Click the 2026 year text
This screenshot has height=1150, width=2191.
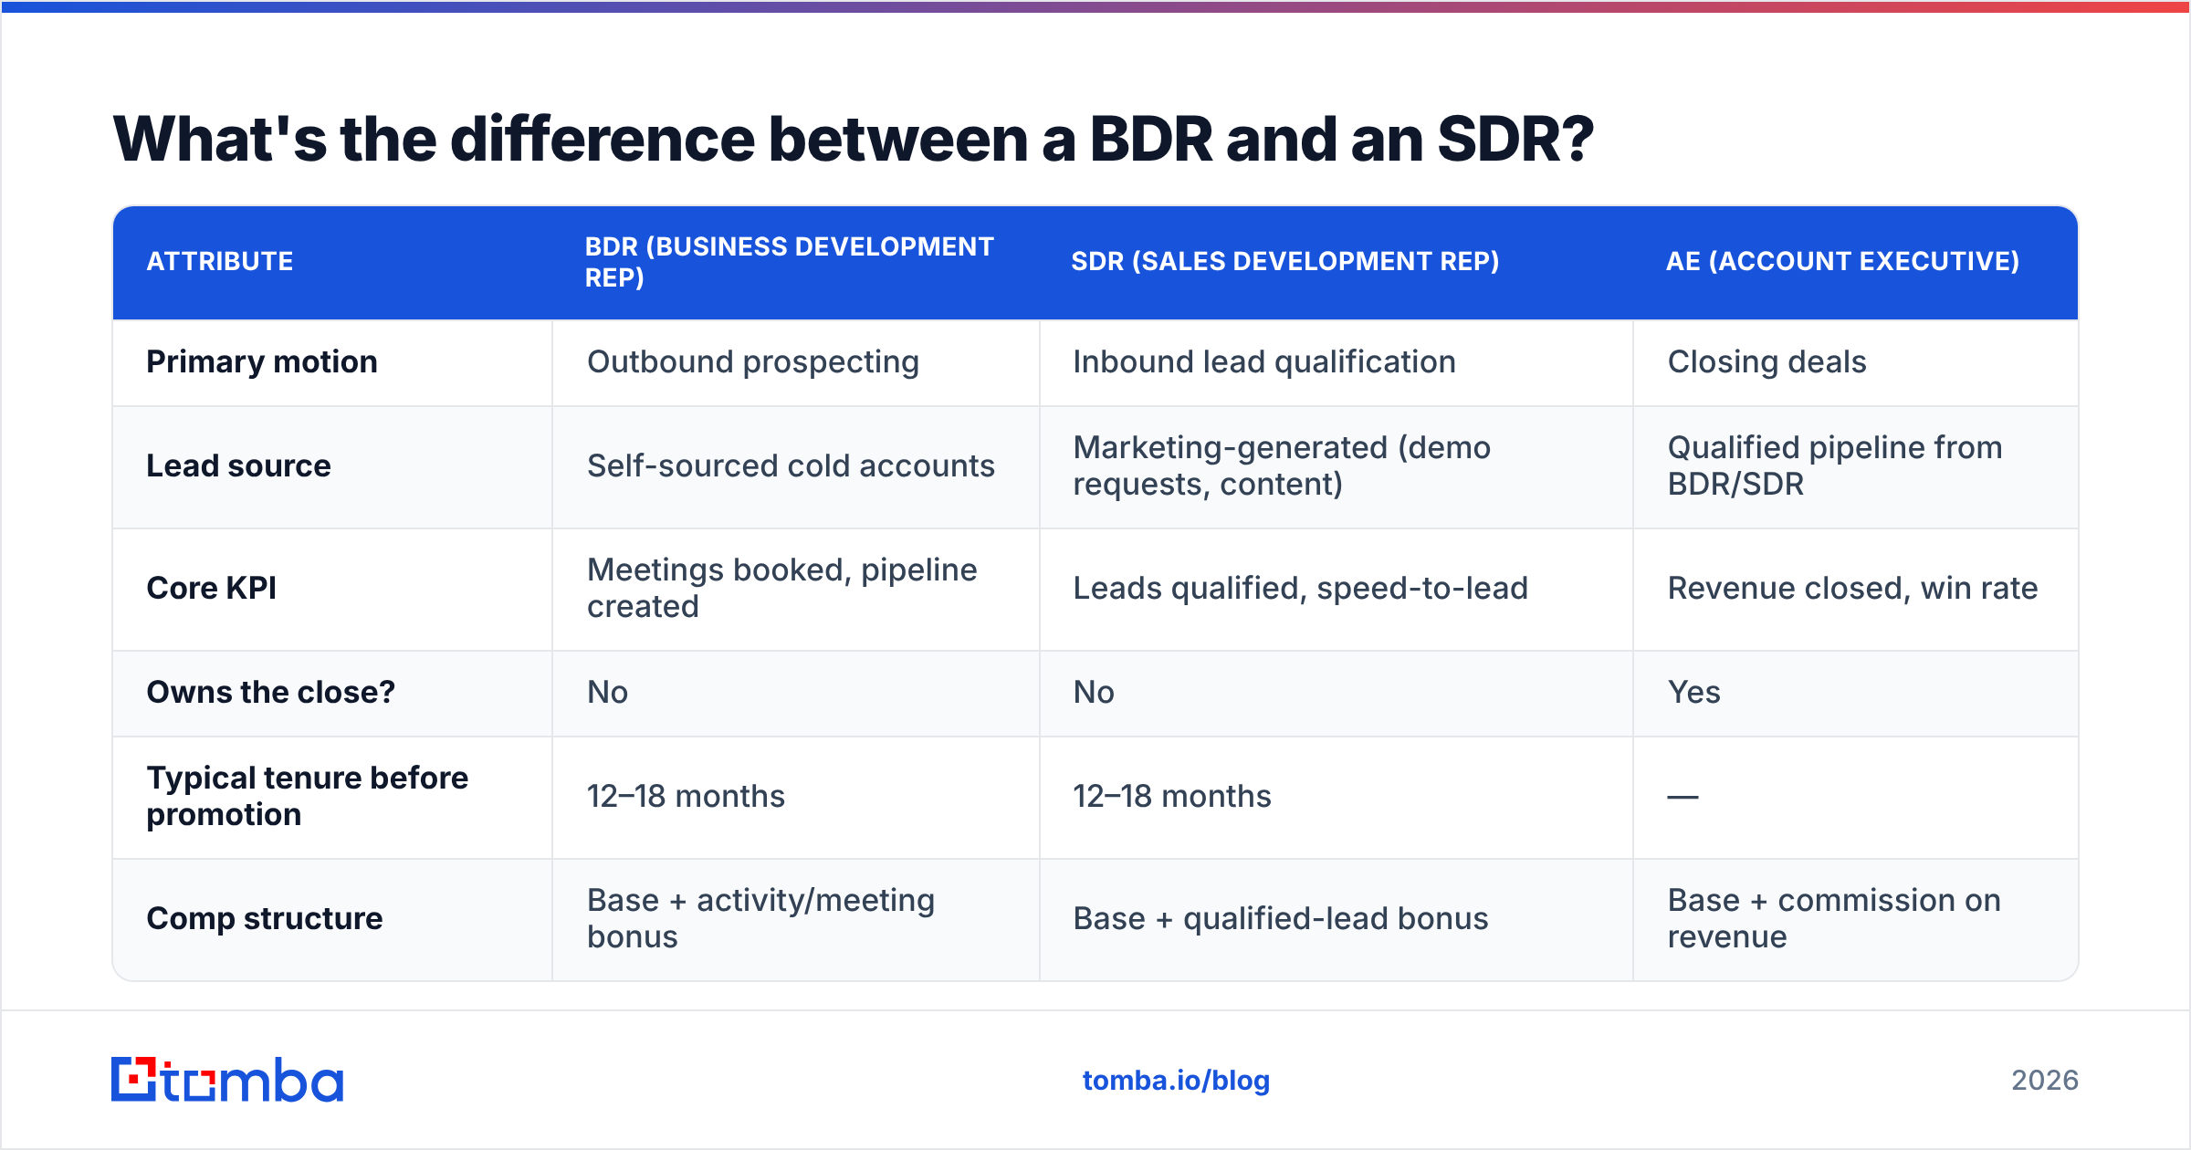[2045, 1081]
